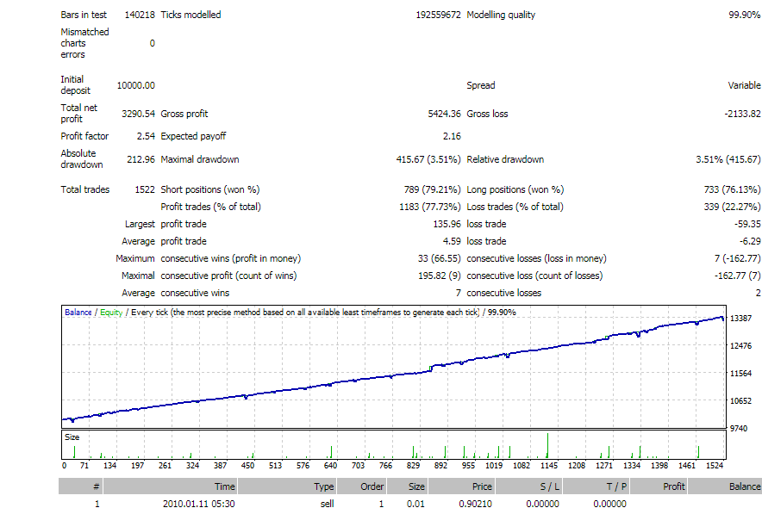This screenshot has height=508, width=762.
Task: Select Absolute drawdown value 212.96
Action: point(141,159)
